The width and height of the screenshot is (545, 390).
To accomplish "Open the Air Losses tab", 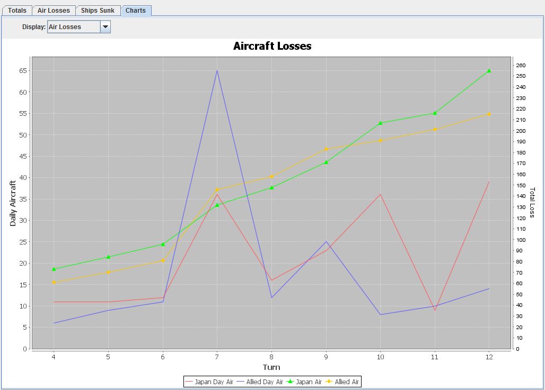I will click(54, 11).
